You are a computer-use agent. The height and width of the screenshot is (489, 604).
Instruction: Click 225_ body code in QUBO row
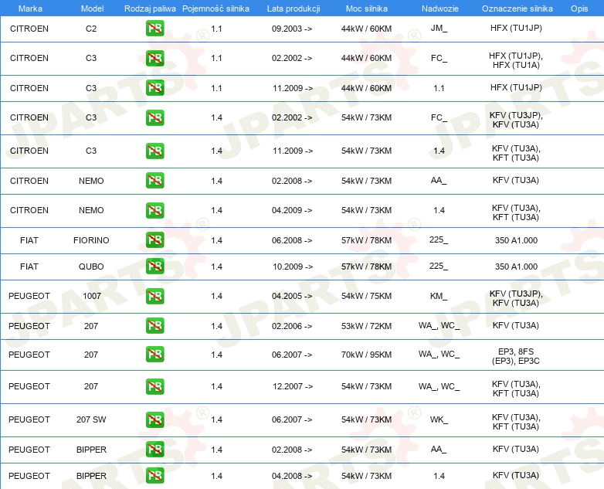439,266
